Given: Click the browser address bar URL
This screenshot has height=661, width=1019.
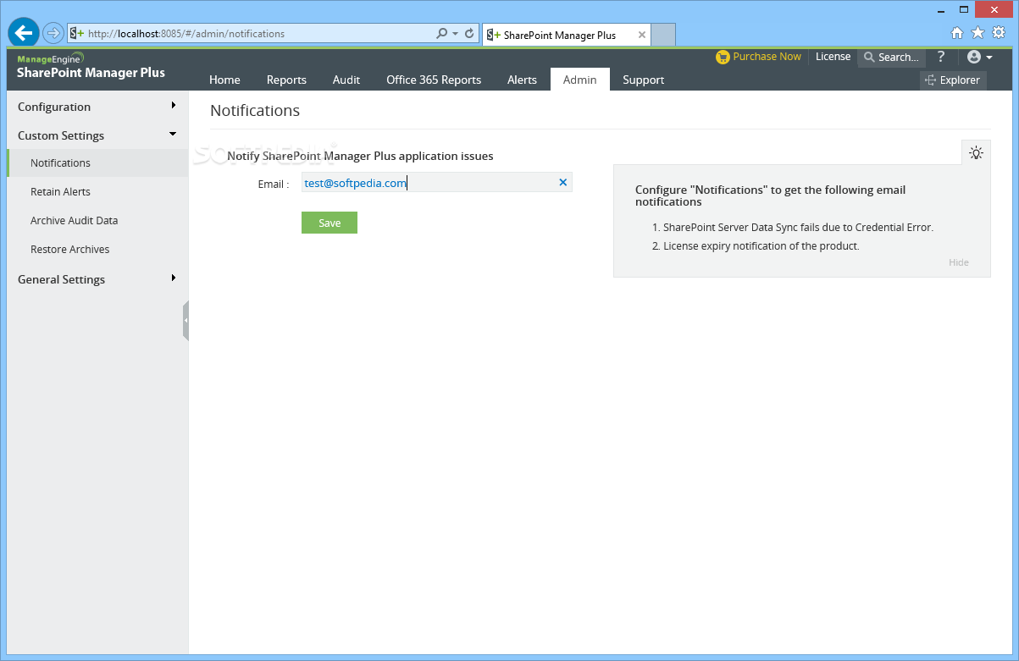Looking at the screenshot, I should pyautogui.click(x=186, y=34).
